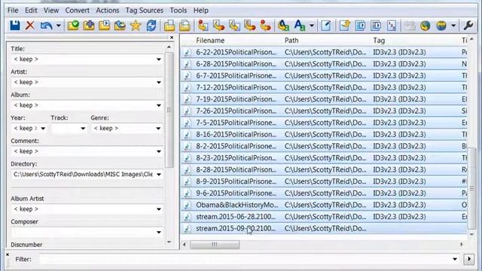Click the globe tag-source icon
The image size is (482, 271).
(425, 26)
